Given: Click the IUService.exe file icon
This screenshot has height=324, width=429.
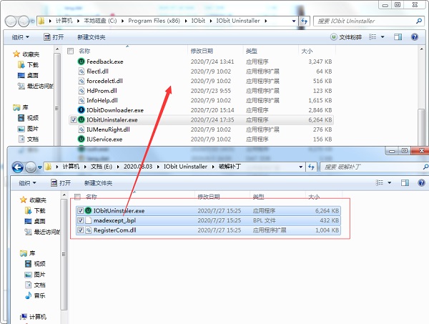Looking at the screenshot, I should click(x=82, y=139).
